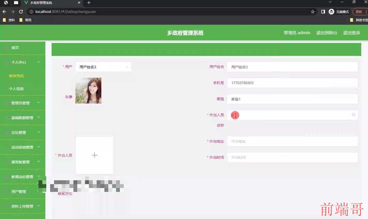Click 退出登录 to log out

pos(351,33)
